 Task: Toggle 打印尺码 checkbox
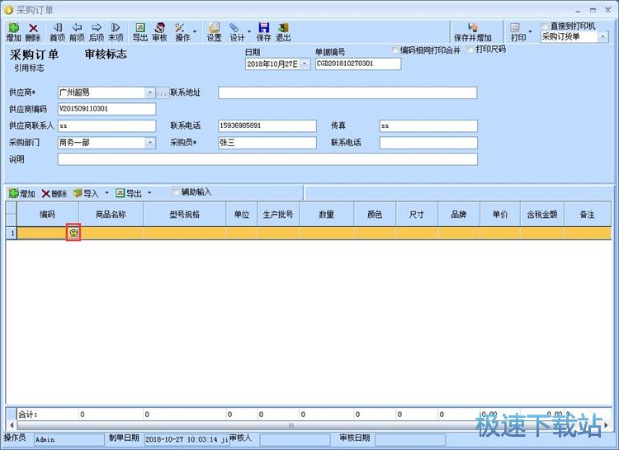point(470,50)
